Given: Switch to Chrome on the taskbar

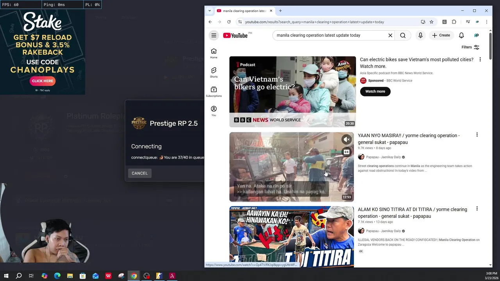Looking at the screenshot, I should [x=134, y=276].
